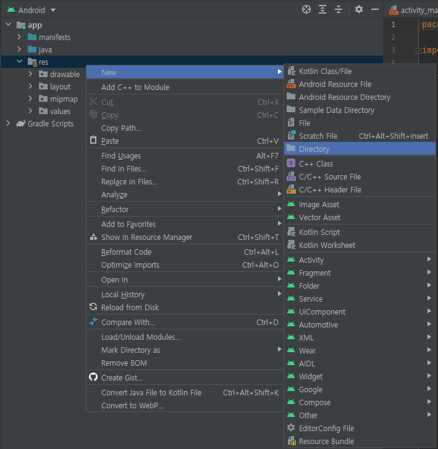Click the Kotlin Script icon
This screenshot has height=449, width=438.
(291, 232)
